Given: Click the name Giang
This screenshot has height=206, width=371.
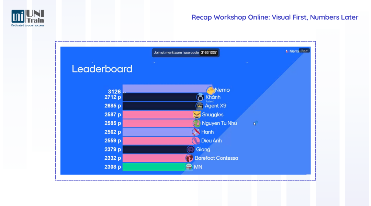Looking at the screenshot, I should coord(203,149).
